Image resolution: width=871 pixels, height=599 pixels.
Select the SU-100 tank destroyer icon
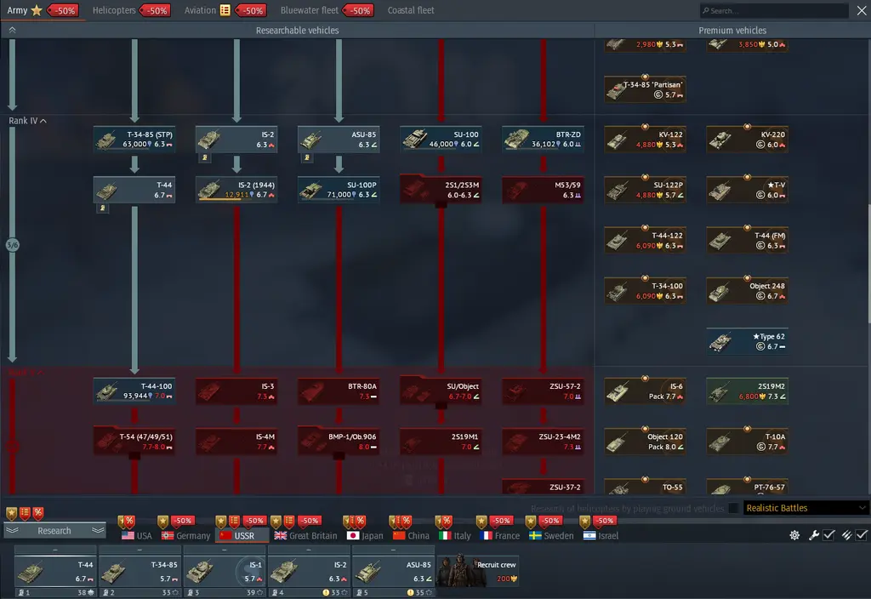pos(415,140)
